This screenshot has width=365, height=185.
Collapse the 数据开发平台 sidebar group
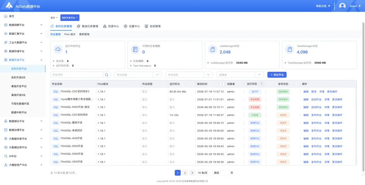pos(41,60)
